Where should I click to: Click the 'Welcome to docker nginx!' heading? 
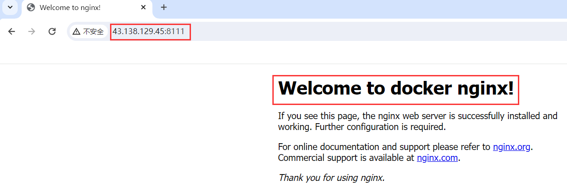click(396, 88)
